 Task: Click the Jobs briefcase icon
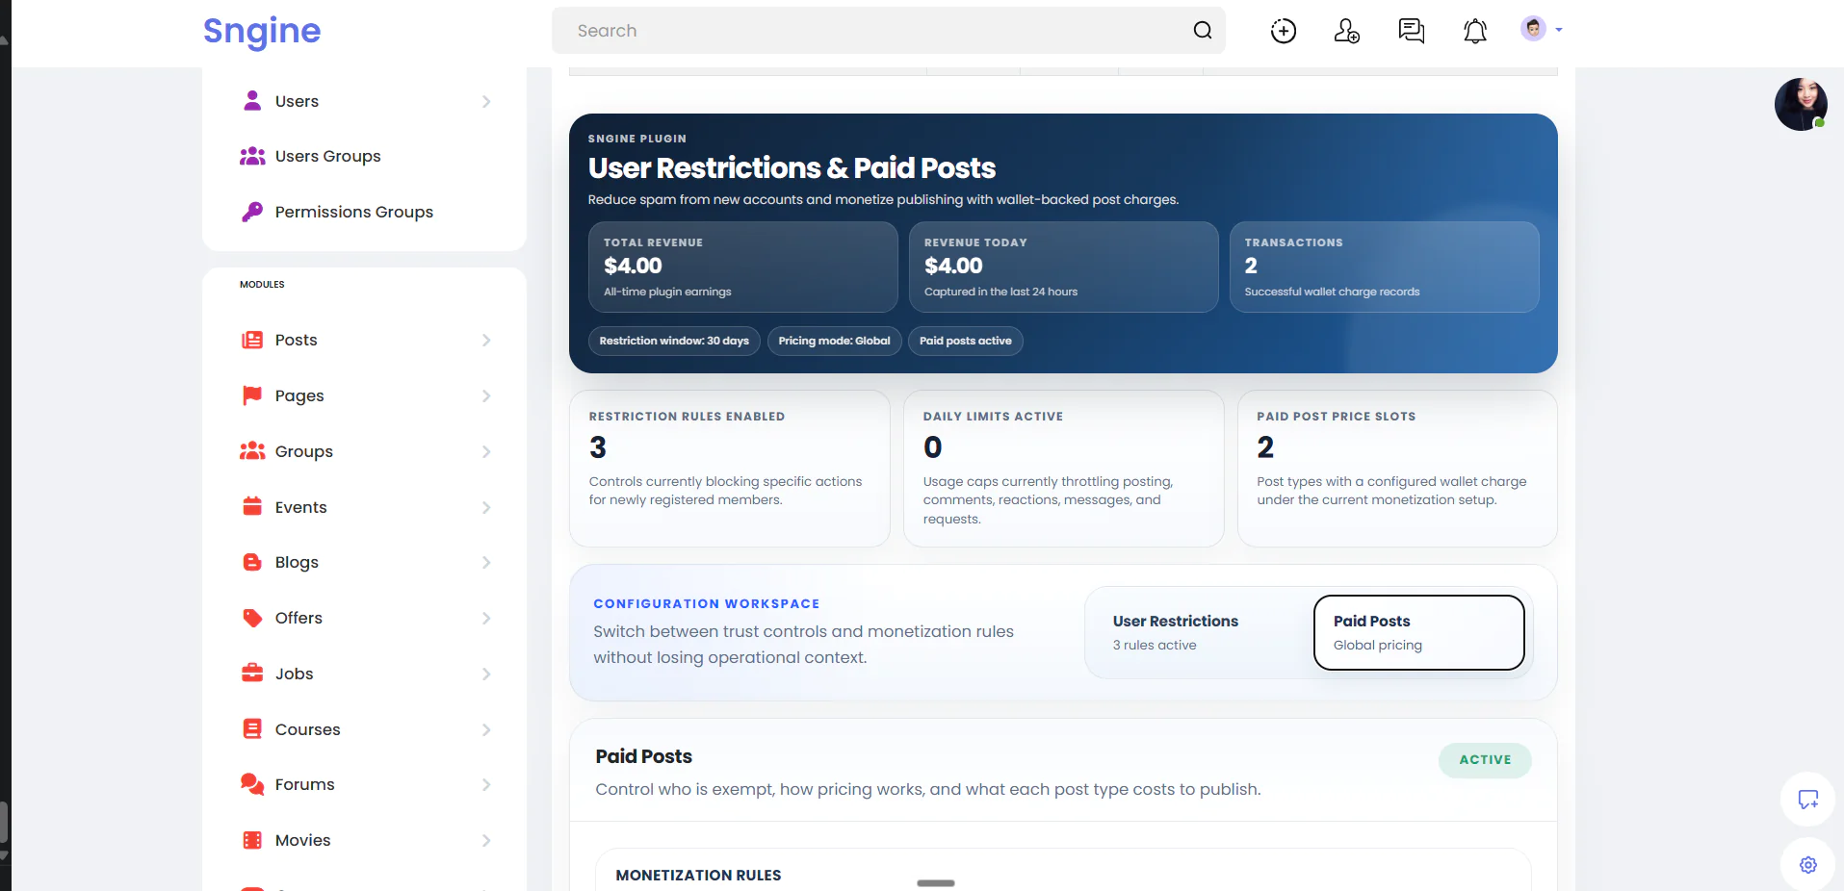252,674
